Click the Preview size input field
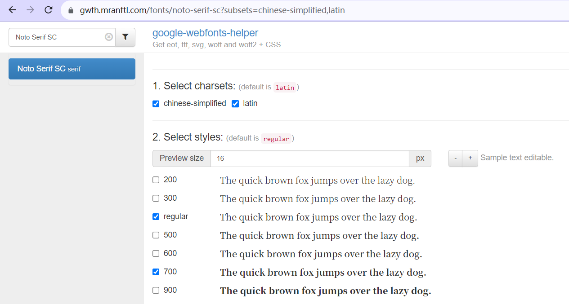Viewport: 569px width, 304px height. pos(309,158)
